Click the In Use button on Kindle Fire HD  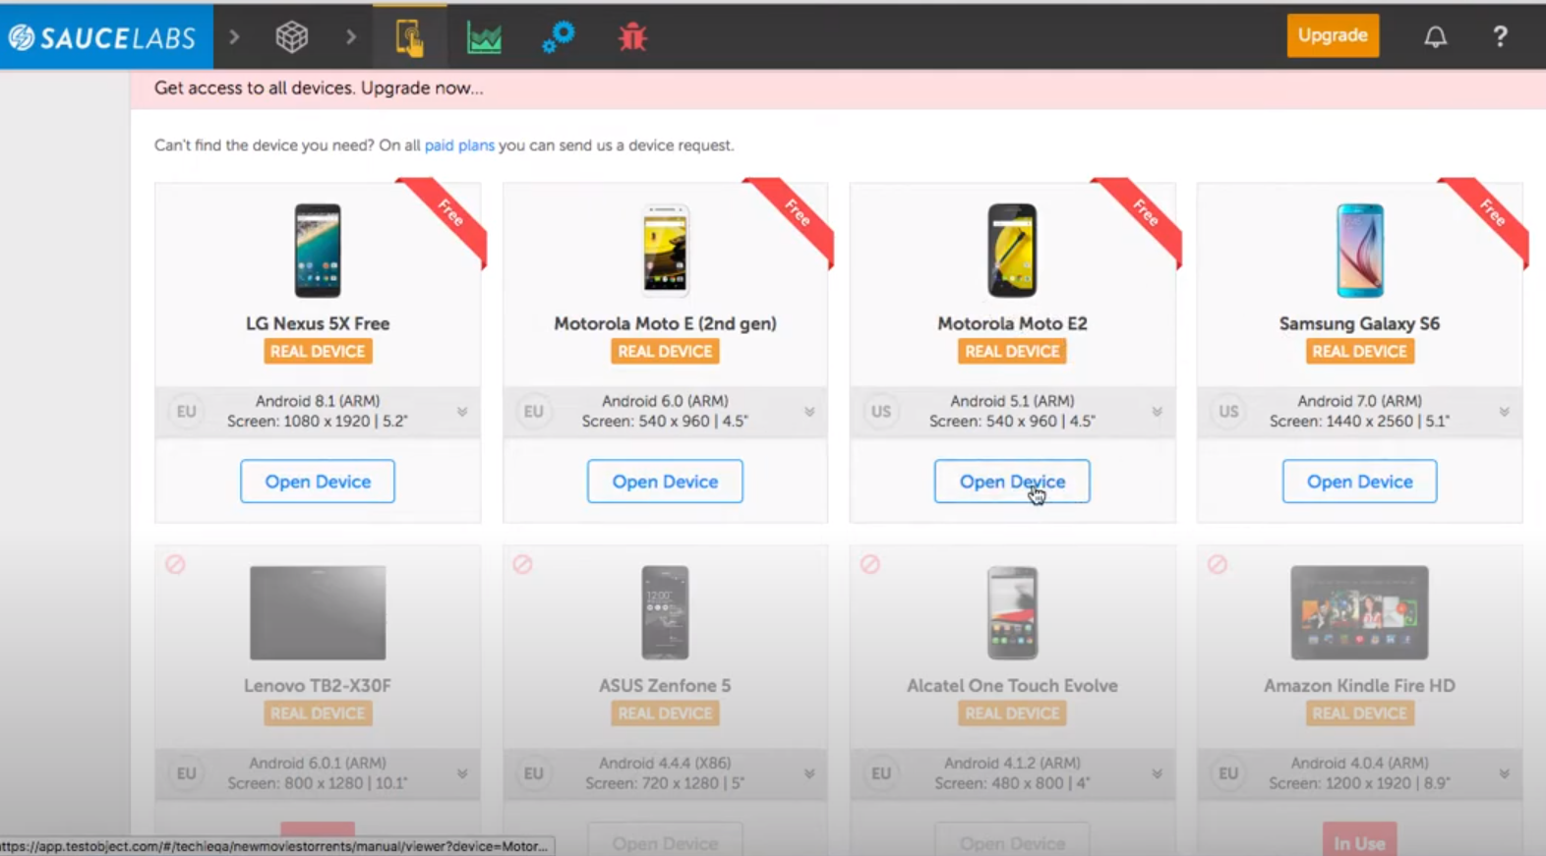pyautogui.click(x=1359, y=840)
